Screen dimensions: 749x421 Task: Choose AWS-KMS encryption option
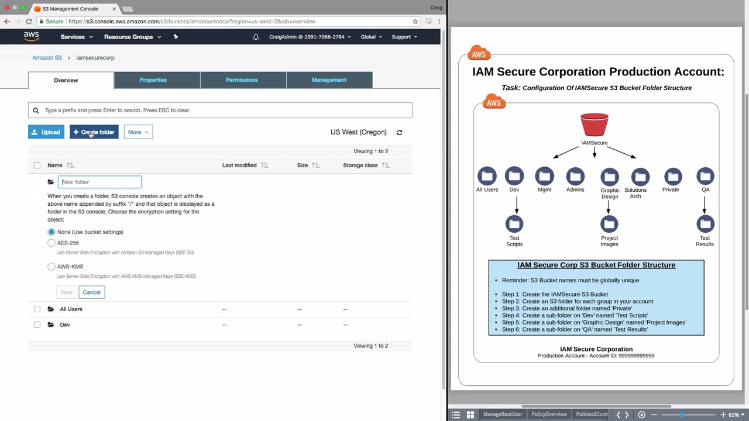[x=51, y=267]
